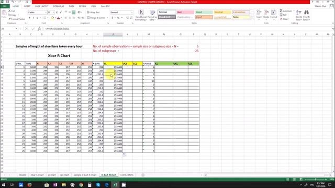Open the font size dropdown
The image size is (335, 188).
tap(53, 13)
